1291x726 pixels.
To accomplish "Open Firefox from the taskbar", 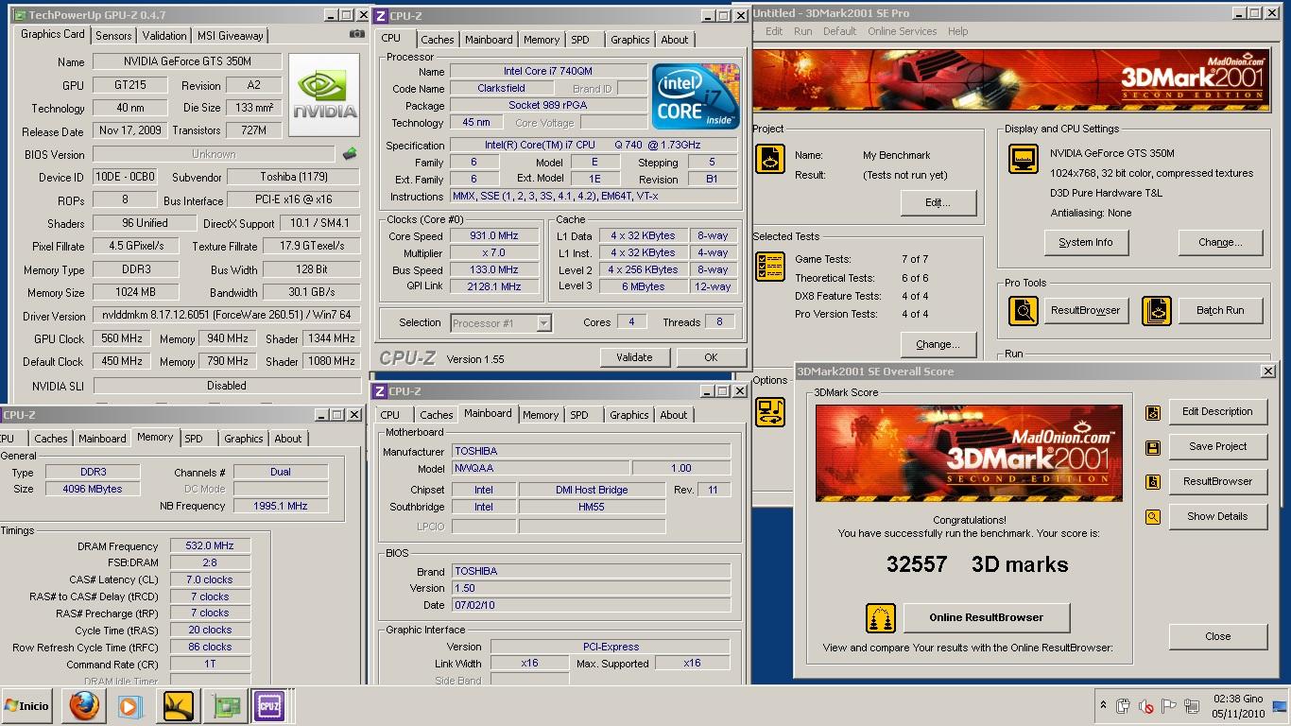I will pos(84,706).
